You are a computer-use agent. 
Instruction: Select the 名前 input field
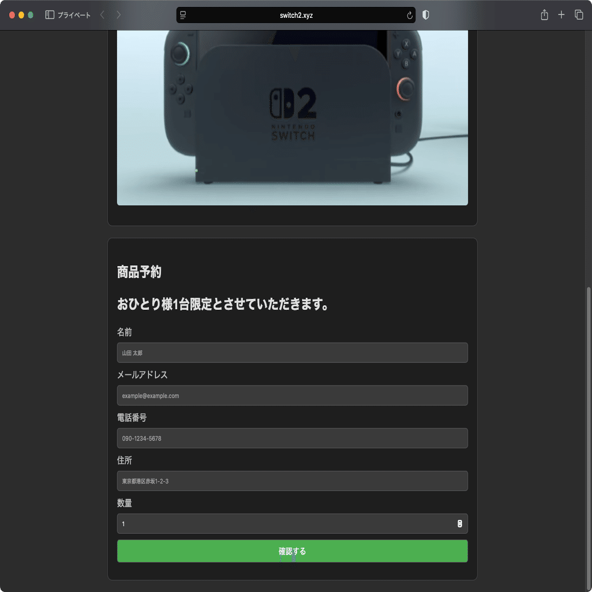coord(293,353)
